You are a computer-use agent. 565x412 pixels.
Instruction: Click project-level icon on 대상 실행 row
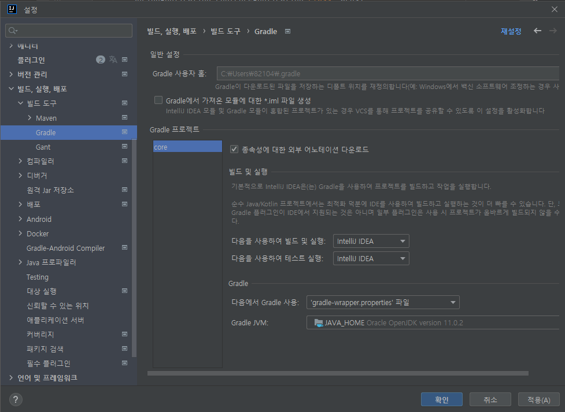pyautogui.click(x=125, y=291)
